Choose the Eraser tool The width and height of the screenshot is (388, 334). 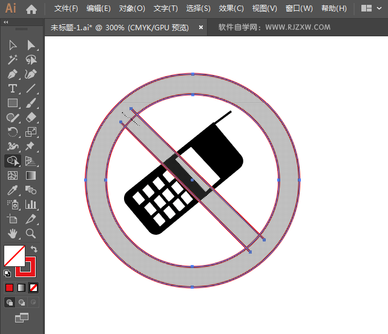[31, 117]
